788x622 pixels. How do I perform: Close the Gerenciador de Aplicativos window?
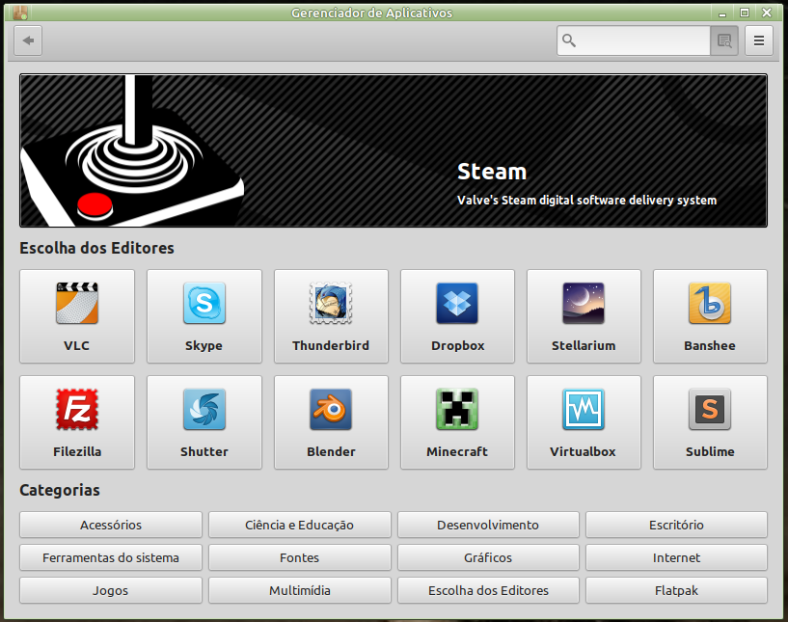pyautogui.click(x=767, y=13)
